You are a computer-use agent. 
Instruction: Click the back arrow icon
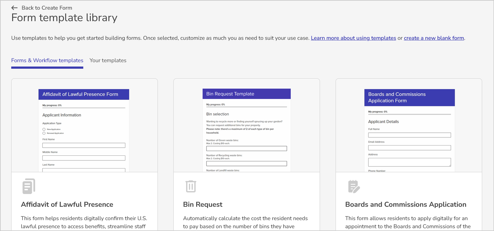coord(14,8)
